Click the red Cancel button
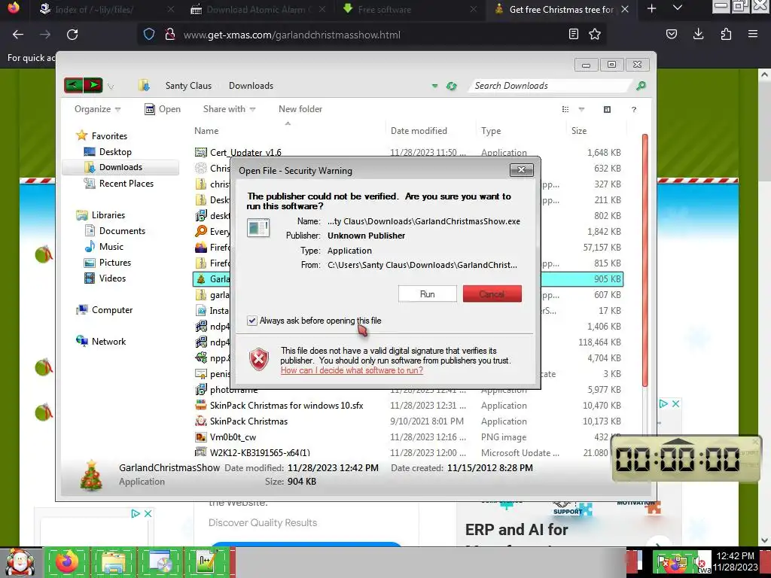The width and height of the screenshot is (771, 578). [x=492, y=294]
